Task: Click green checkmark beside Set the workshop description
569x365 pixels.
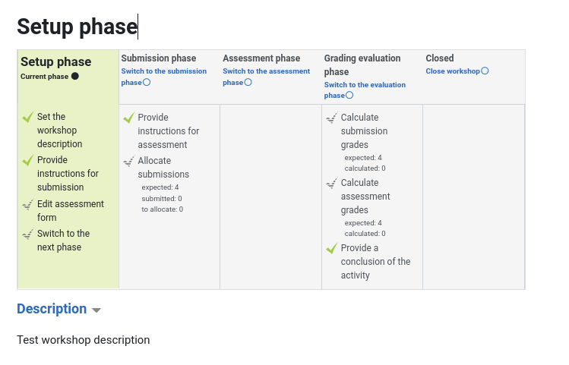Action: coord(28,117)
